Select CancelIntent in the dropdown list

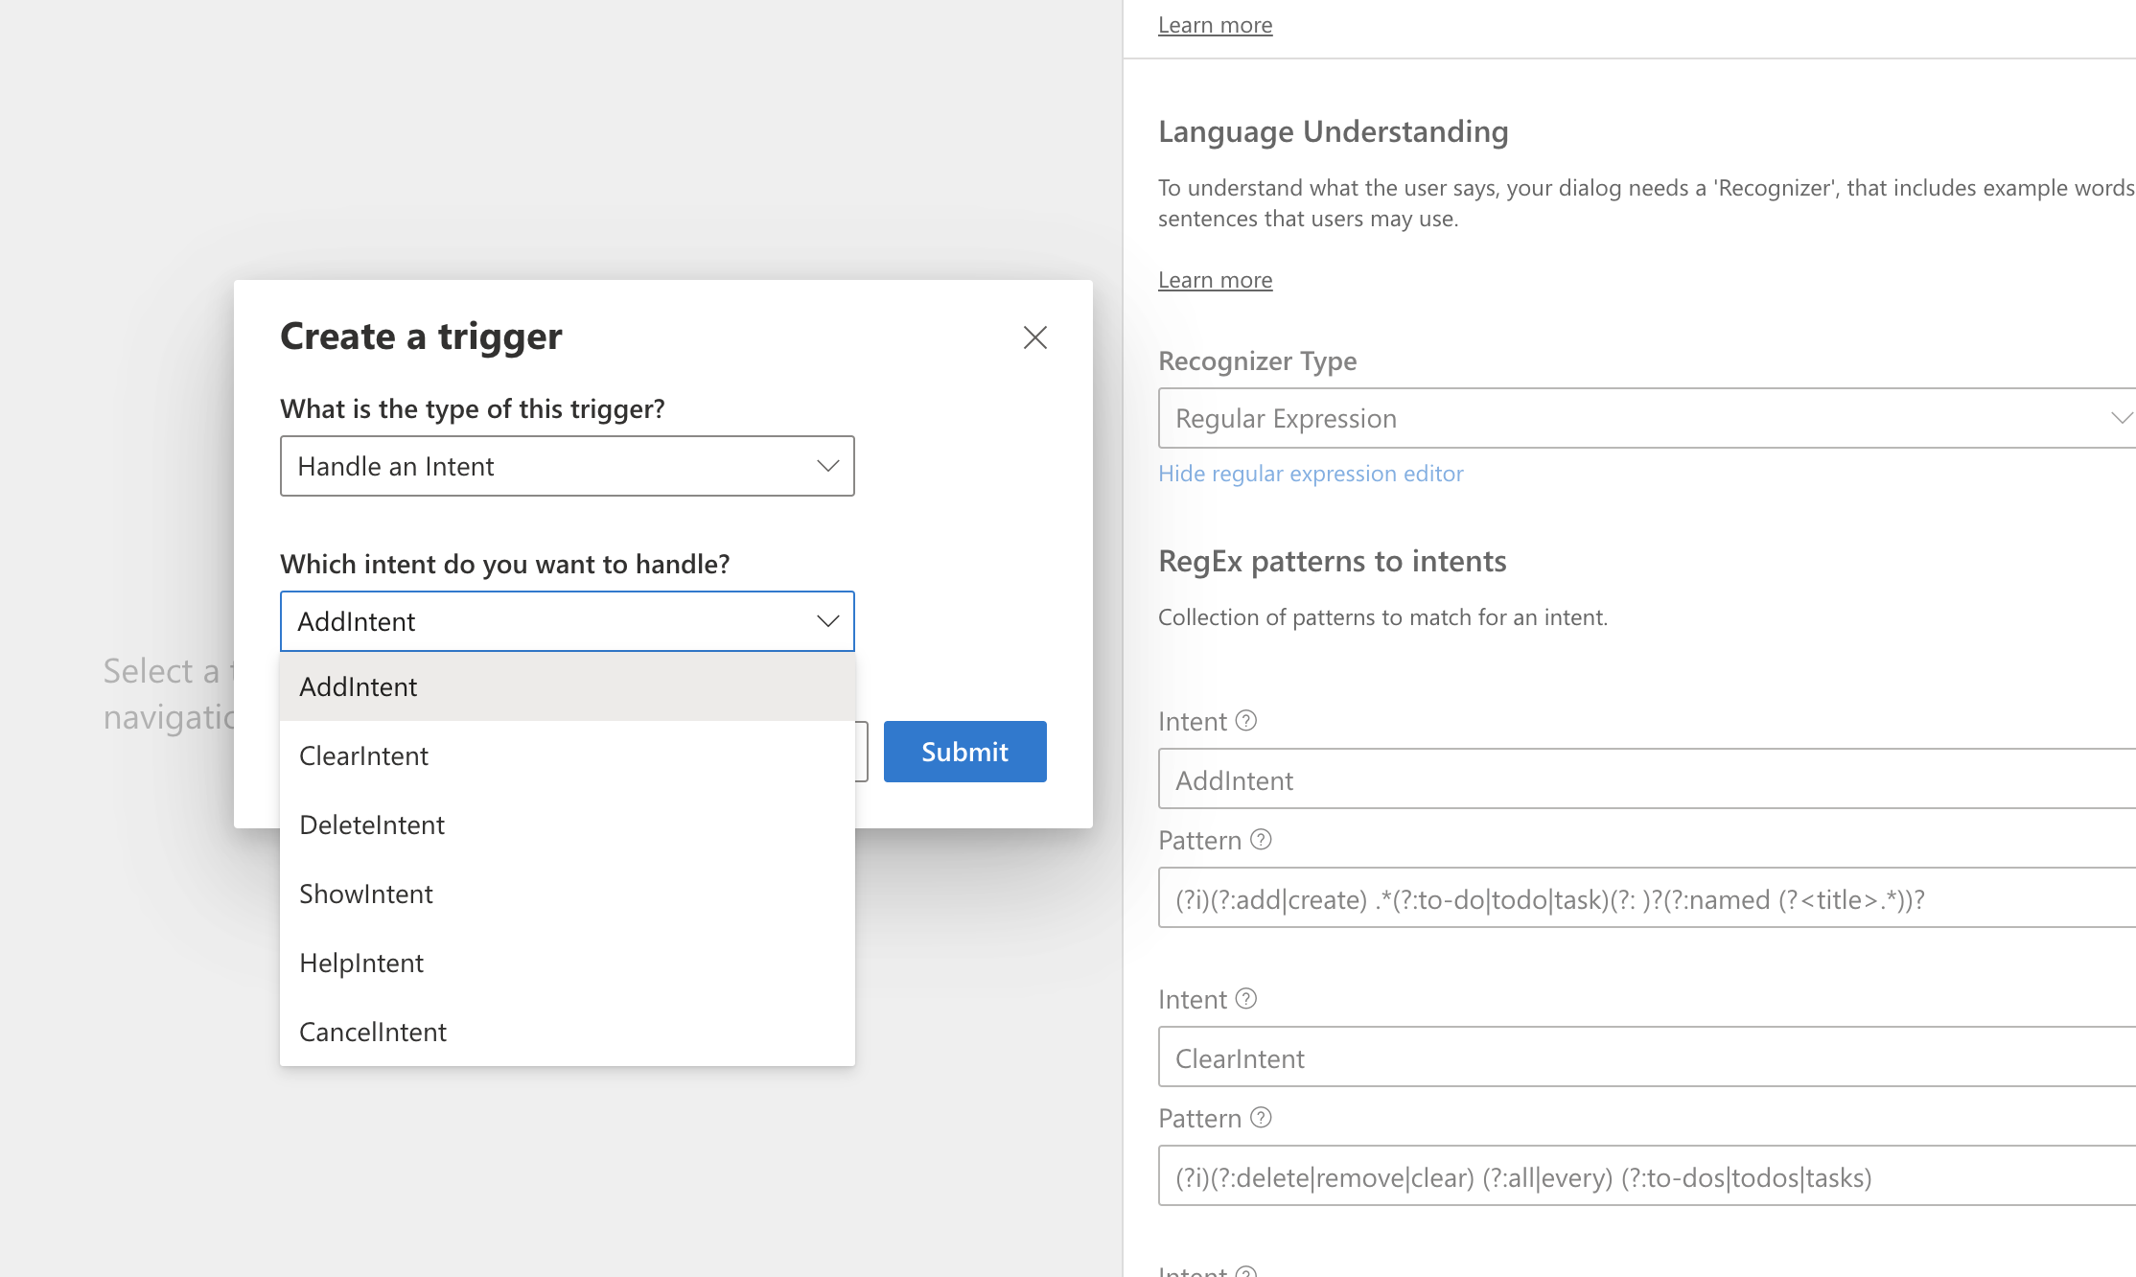click(567, 1032)
